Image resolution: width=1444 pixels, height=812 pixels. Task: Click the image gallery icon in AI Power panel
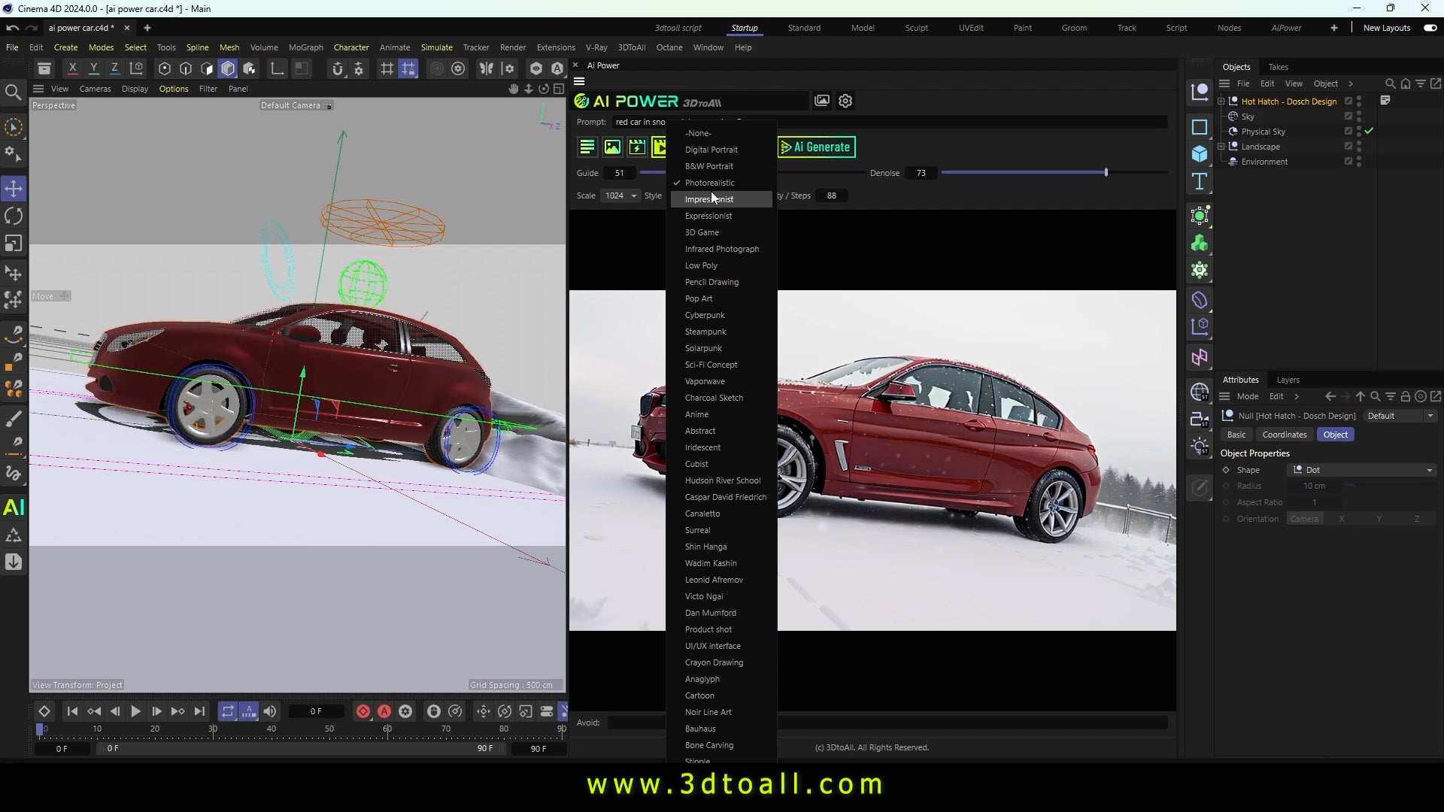pyautogui.click(x=821, y=101)
